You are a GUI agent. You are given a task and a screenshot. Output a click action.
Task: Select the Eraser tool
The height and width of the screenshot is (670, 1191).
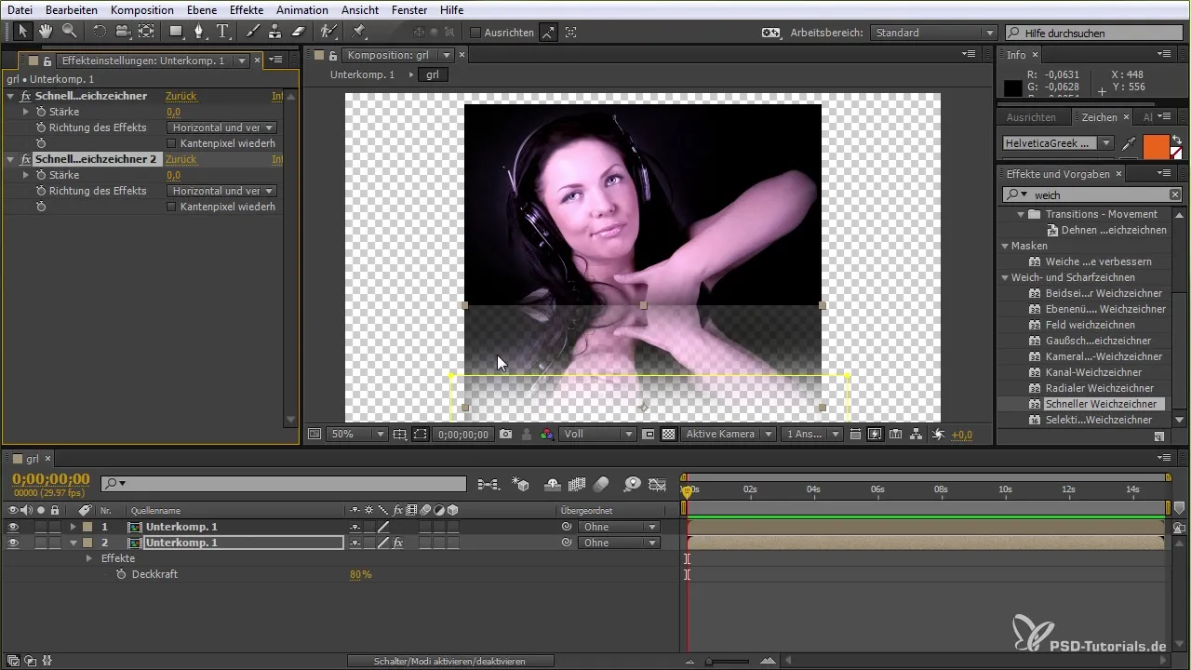click(299, 32)
